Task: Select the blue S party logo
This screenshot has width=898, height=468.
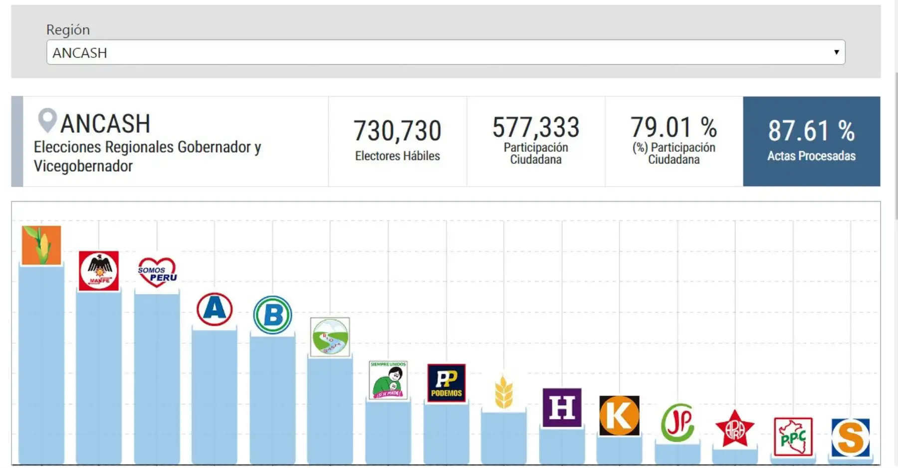Action: click(x=851, y=438)
